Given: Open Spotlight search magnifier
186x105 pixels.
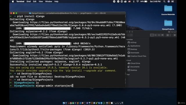Looking at the screenshot, I should pyautogui.click(x=164, y=1).
